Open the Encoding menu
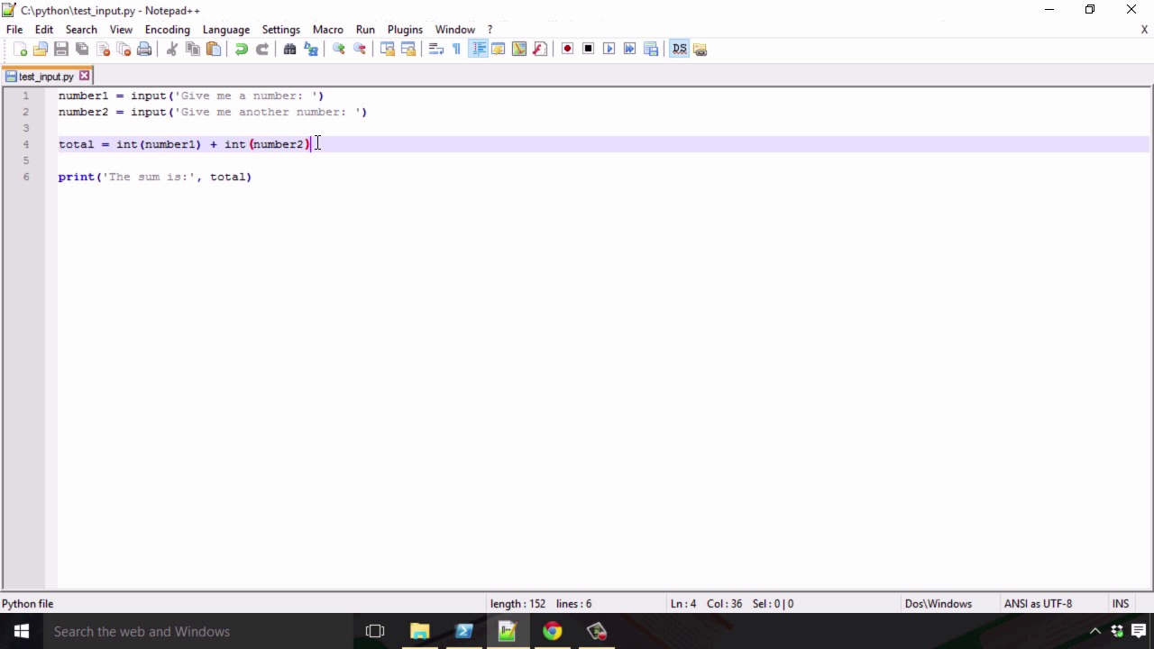1154x649 pixels. (168, 30)
